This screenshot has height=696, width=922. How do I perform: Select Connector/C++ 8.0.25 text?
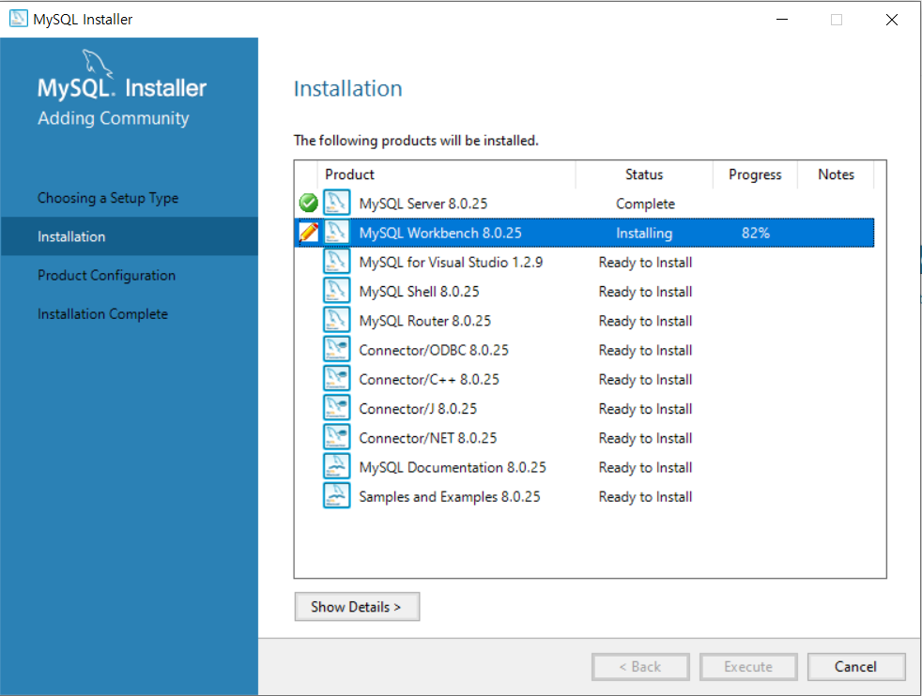[429, 380]
